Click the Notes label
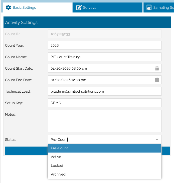174x183 pixels. [x=10, y=114]
